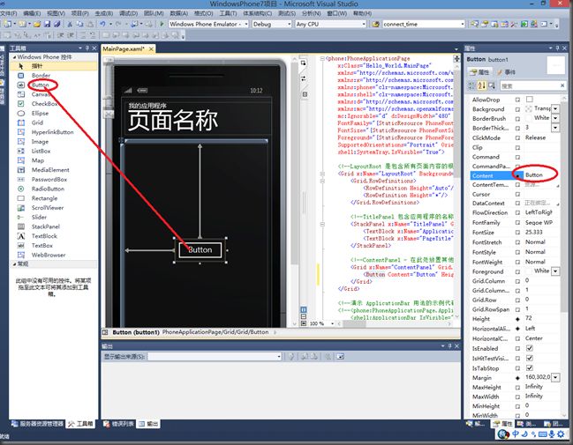573x445 pixels.
Task: Click the Start Debugging play icon
Action: pos(162,24)
